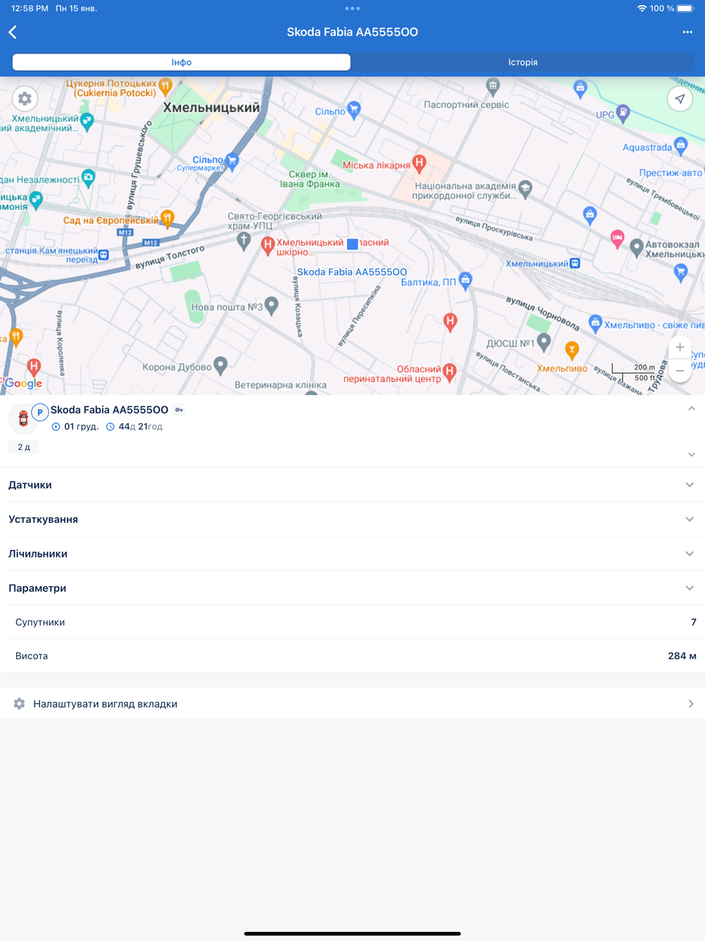This screenshot has width=705, height=941.
Task: Tap the parking status P badge
Action: [40, 413]
